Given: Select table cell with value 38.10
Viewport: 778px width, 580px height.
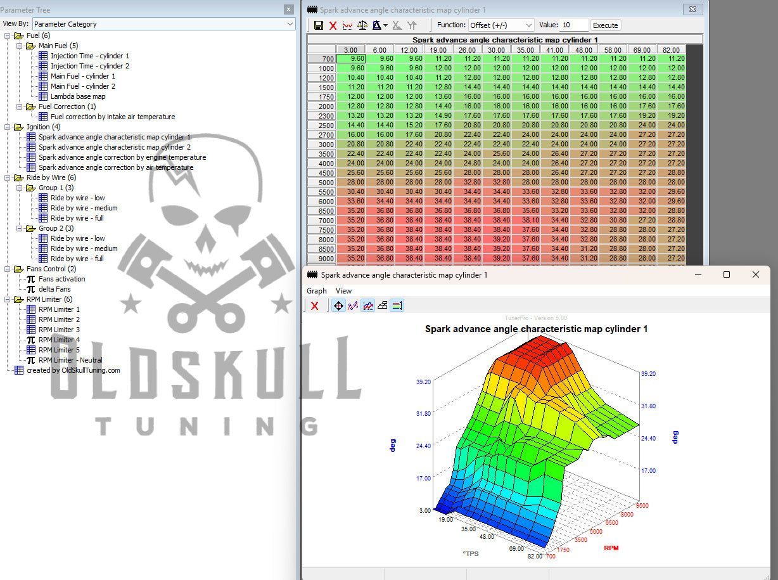Looking at the screenshot, I should (x=526, y=220).
